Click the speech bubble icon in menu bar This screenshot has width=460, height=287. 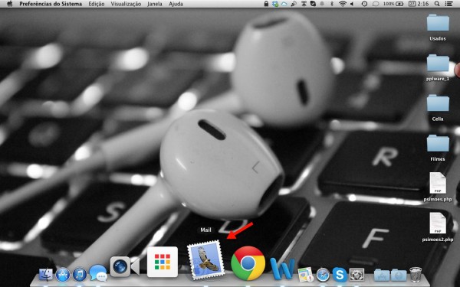coord(376,4)
